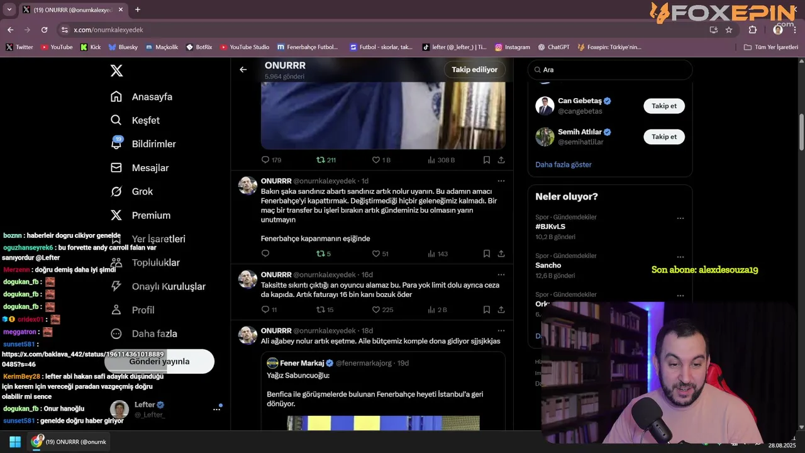
Task: Click the notifications bell icon
Action: click(x=116, y=144)
